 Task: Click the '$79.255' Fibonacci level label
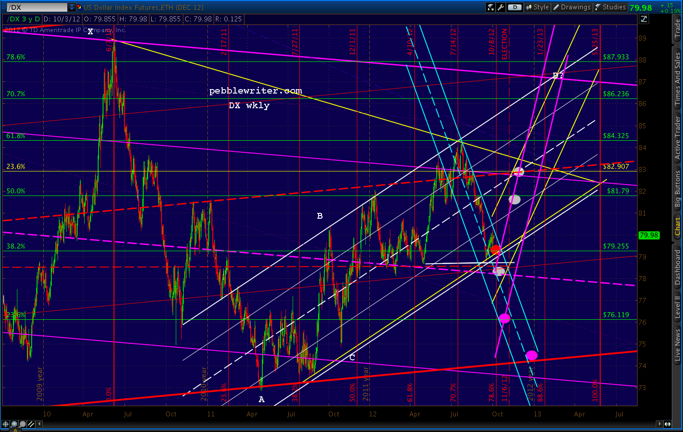tap(616, 246)
